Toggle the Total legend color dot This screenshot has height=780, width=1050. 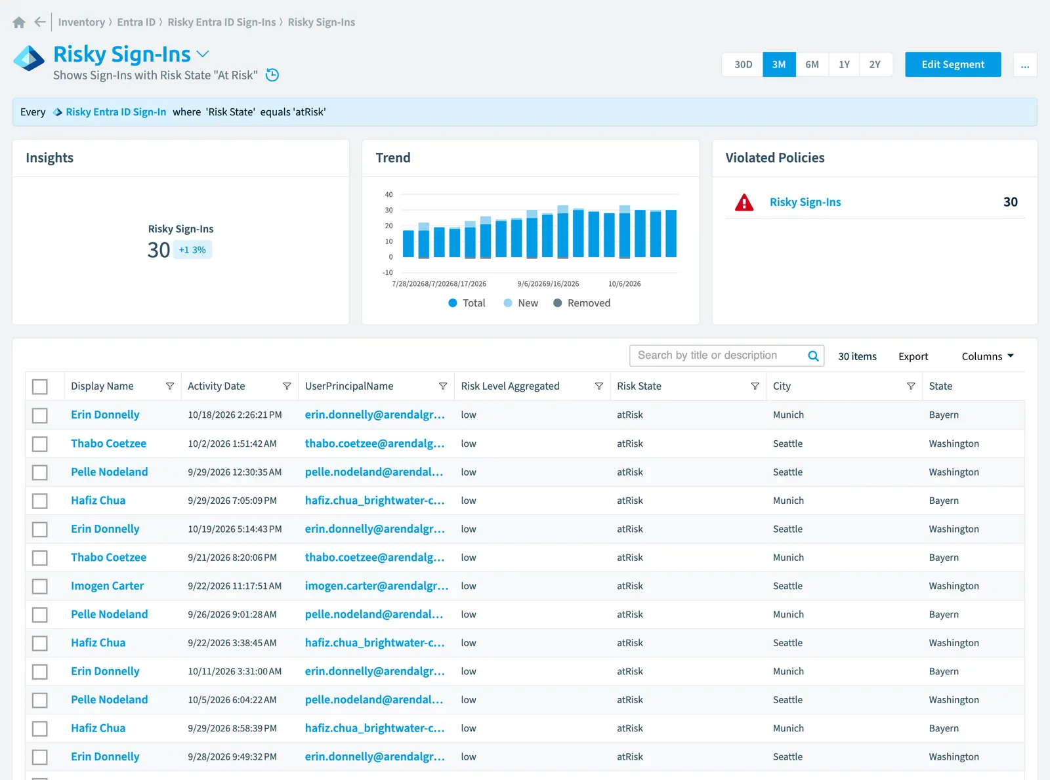(453, 303)
